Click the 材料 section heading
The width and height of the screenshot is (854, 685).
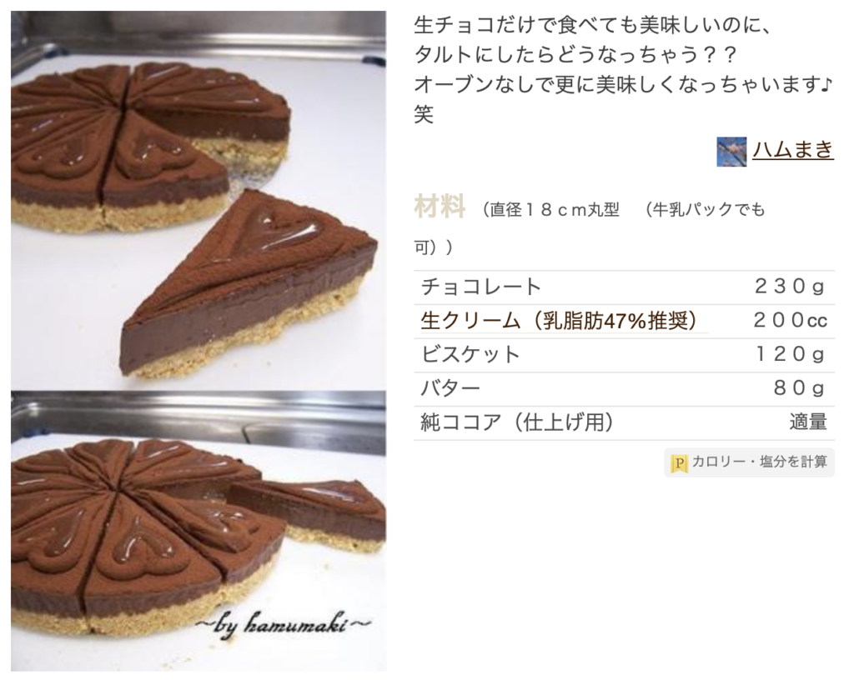[x=440, y=206]
